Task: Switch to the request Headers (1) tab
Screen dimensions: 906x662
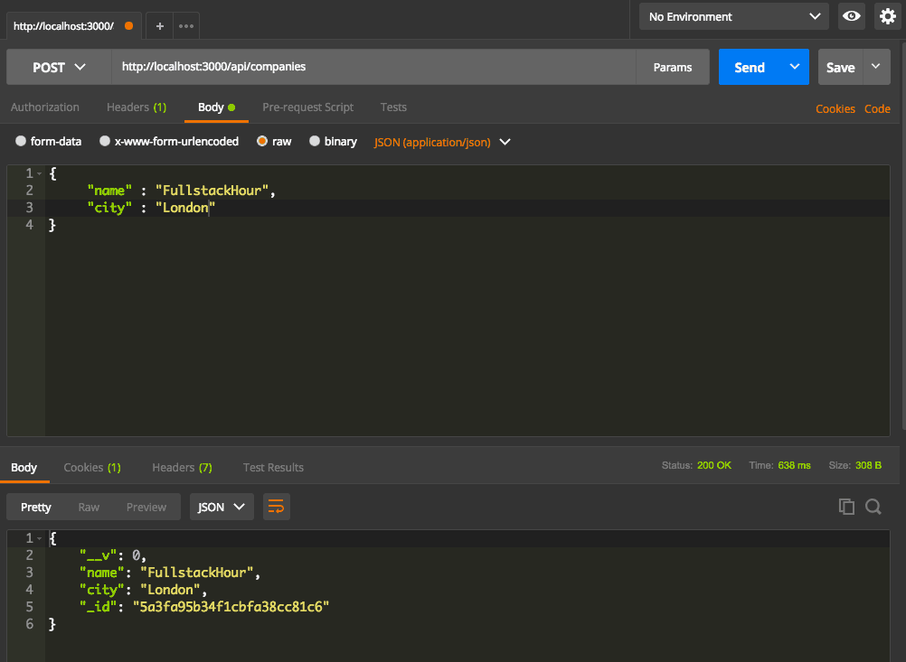Action: [137, 107]
